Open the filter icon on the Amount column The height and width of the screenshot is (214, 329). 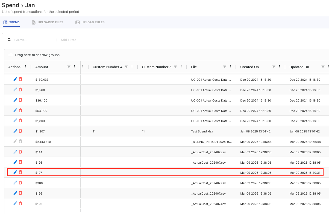(69, 67)
